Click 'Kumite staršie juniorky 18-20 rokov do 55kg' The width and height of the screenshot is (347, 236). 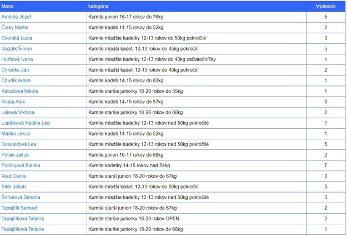click(197, 91)
